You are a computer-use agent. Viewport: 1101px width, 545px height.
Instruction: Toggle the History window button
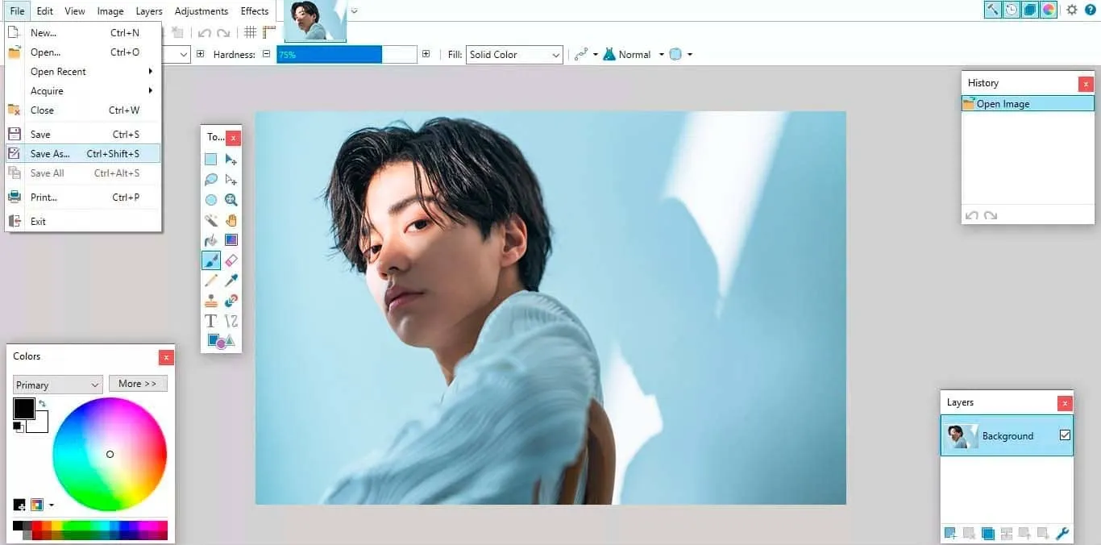coord(1011,10)
